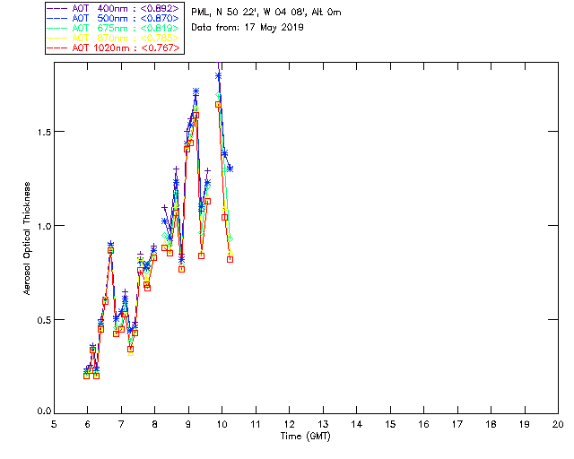Click the 5 tick on the time axis
This screenshot has height=459, width=574.
(54, 424)
